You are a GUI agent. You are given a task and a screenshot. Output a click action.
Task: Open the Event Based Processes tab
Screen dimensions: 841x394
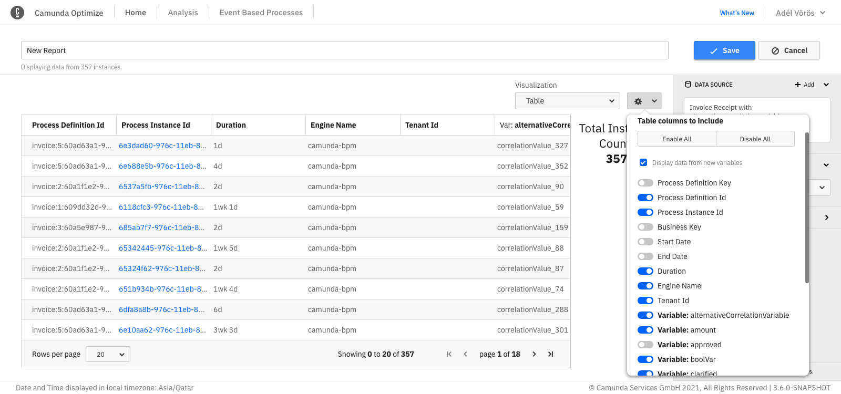coord(261,13)
